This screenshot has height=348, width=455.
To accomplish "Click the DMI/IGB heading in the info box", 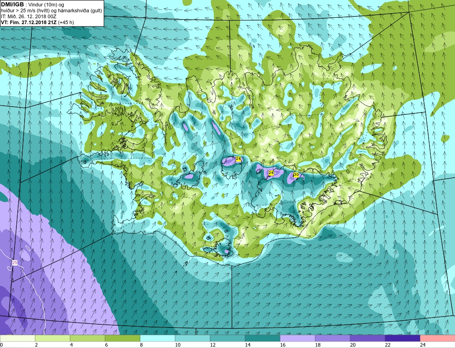I will [12, 5].
